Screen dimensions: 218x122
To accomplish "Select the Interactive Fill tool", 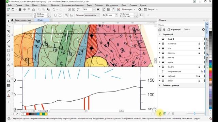I will 9,96.
